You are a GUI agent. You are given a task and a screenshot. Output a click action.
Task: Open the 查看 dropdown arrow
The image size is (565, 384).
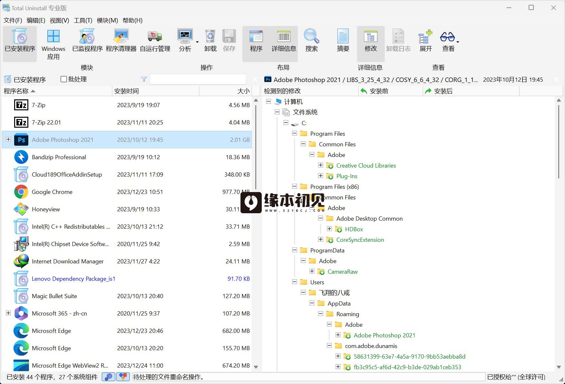(x=457, y=42)
